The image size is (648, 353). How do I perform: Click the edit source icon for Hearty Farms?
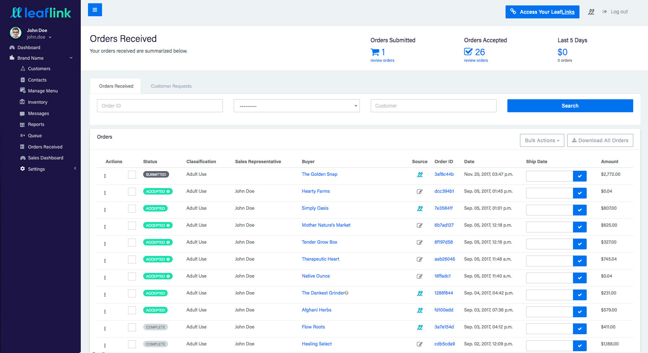point(419,192)
